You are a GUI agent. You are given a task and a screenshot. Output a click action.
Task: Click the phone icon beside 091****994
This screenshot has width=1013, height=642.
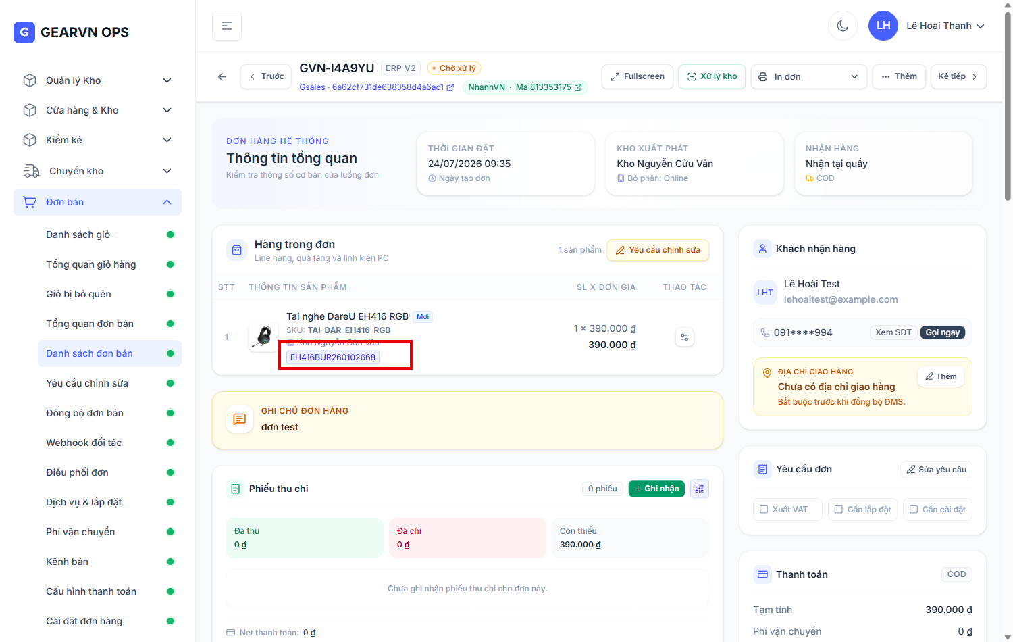765,332
